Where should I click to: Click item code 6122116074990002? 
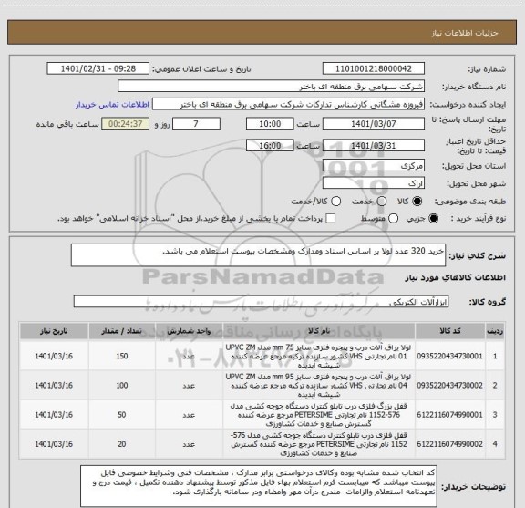coord(449,444)
